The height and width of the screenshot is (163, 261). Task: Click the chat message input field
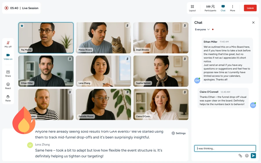(x=225, y=148)
